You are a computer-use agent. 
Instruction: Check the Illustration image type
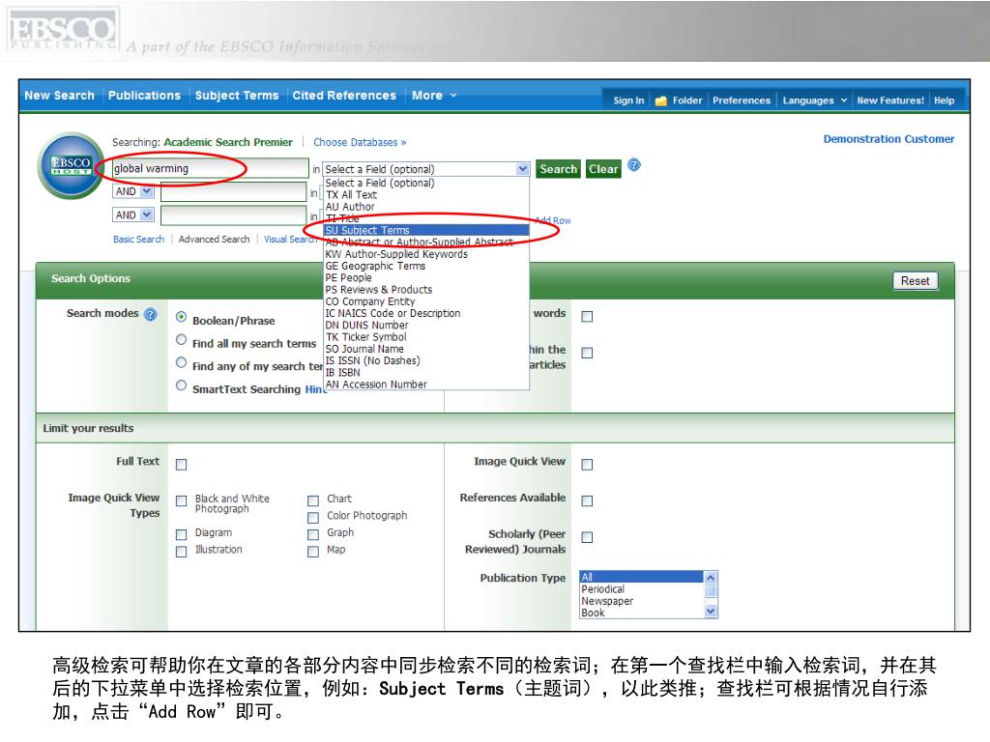click(x=181, y=552)
